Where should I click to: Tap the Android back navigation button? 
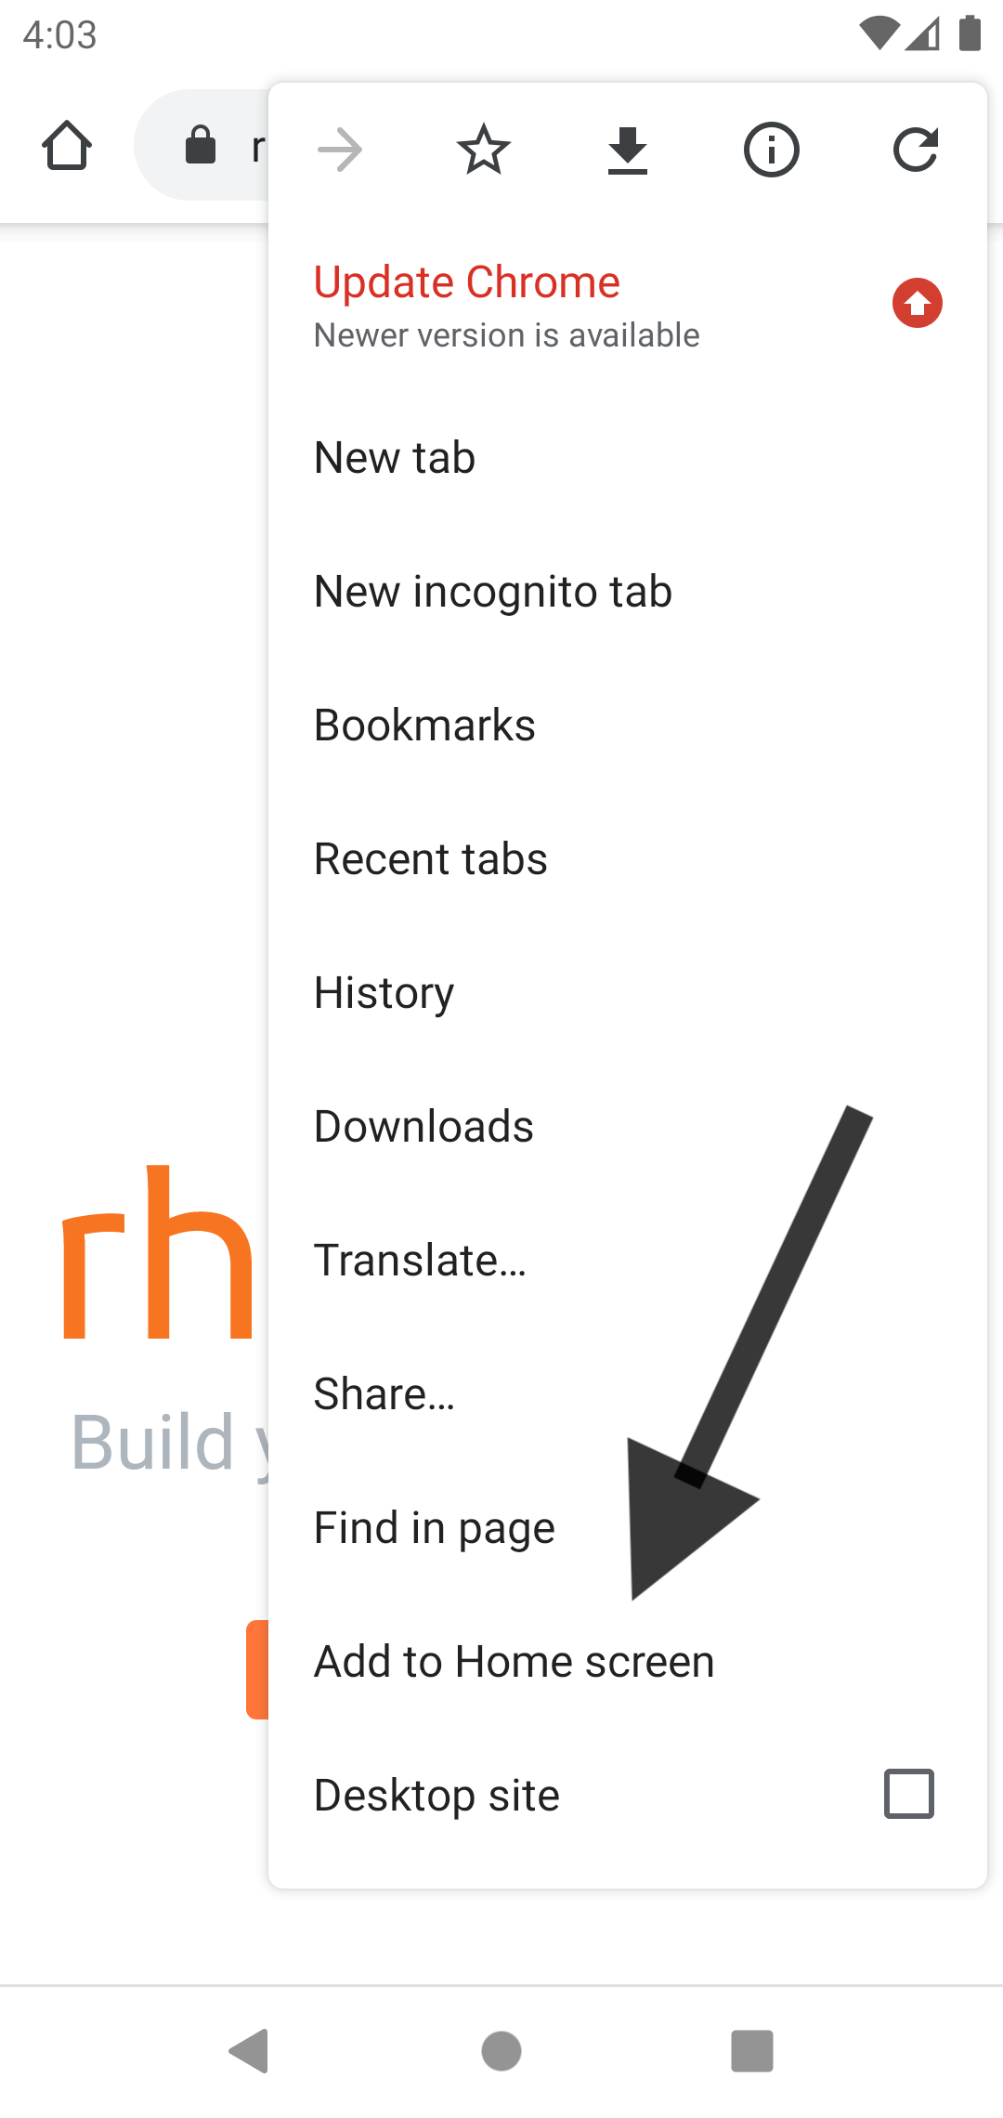tap(249, 2050)
